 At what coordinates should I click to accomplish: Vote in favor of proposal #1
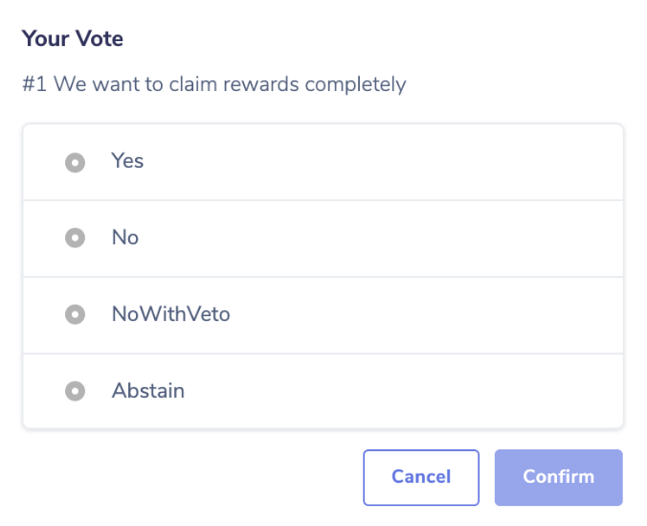point(75,163)
